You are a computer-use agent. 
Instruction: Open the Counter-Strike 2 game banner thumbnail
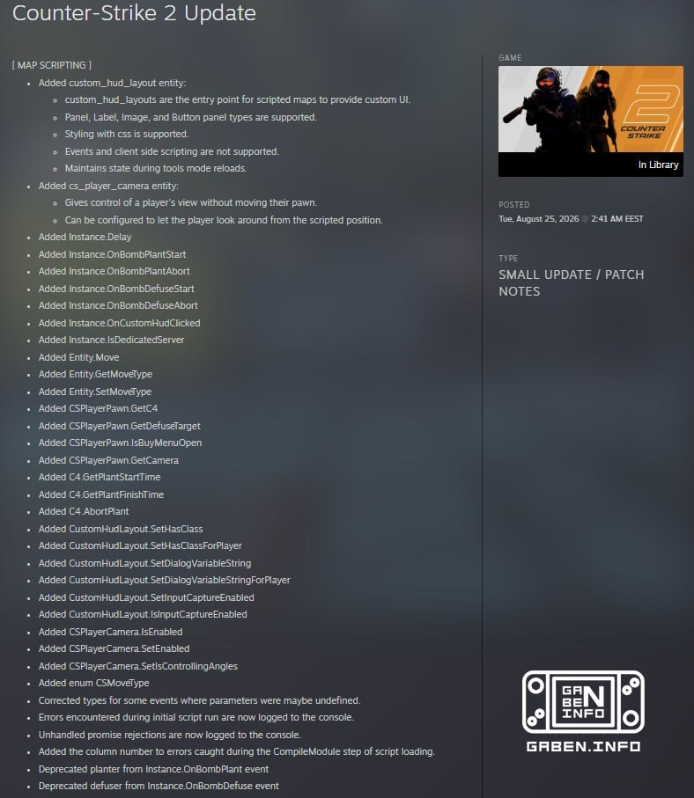pos(591,109)
